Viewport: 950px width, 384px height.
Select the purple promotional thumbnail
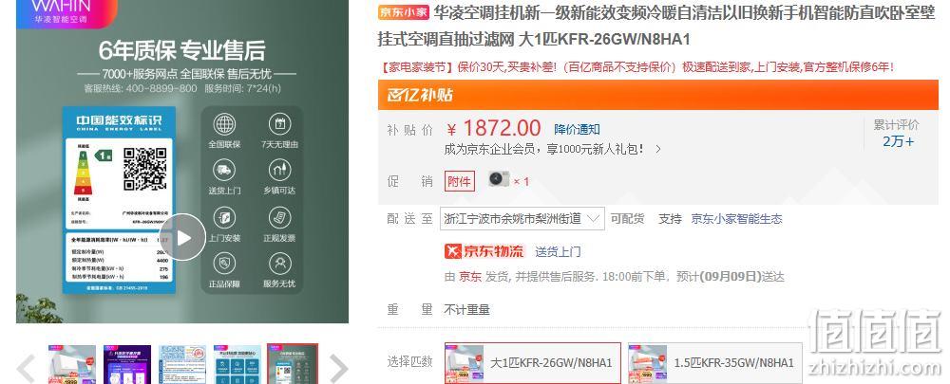(127, 364)
